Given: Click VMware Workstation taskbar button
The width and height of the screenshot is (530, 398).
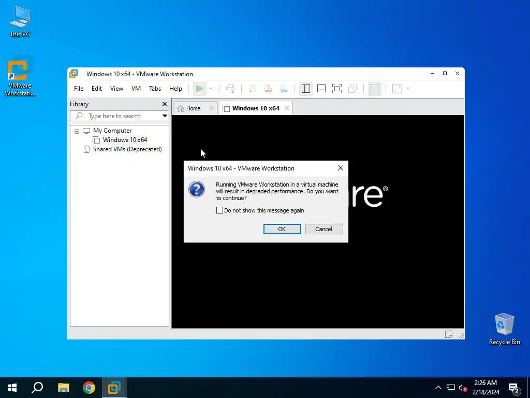Looking at the screenshot, I should tap(114, 388).
